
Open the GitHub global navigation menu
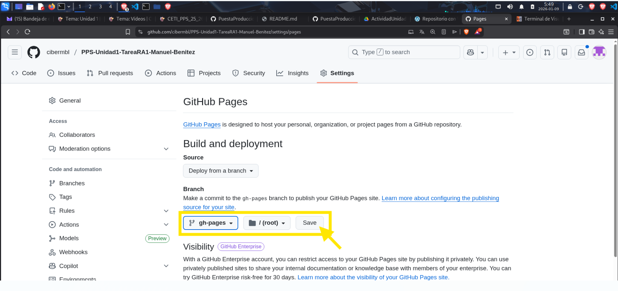[15, 52]
